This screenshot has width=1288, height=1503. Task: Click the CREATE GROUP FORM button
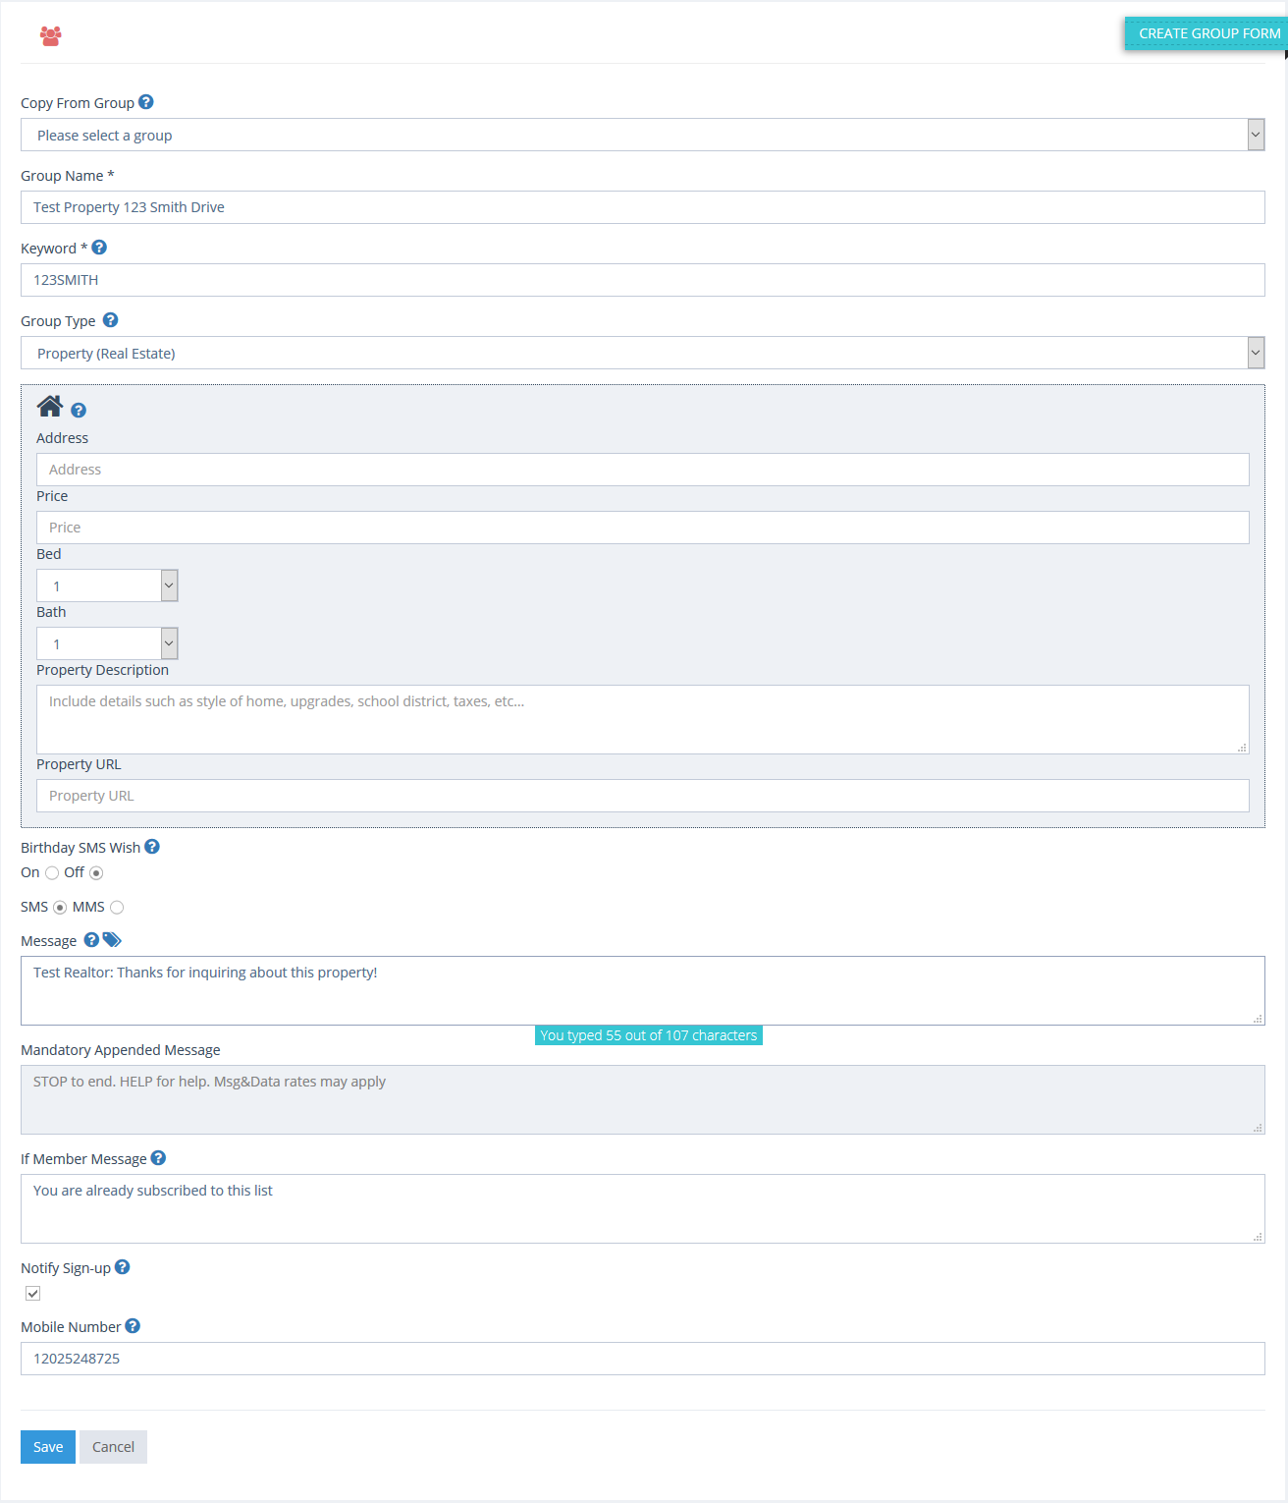point(1207,32)
